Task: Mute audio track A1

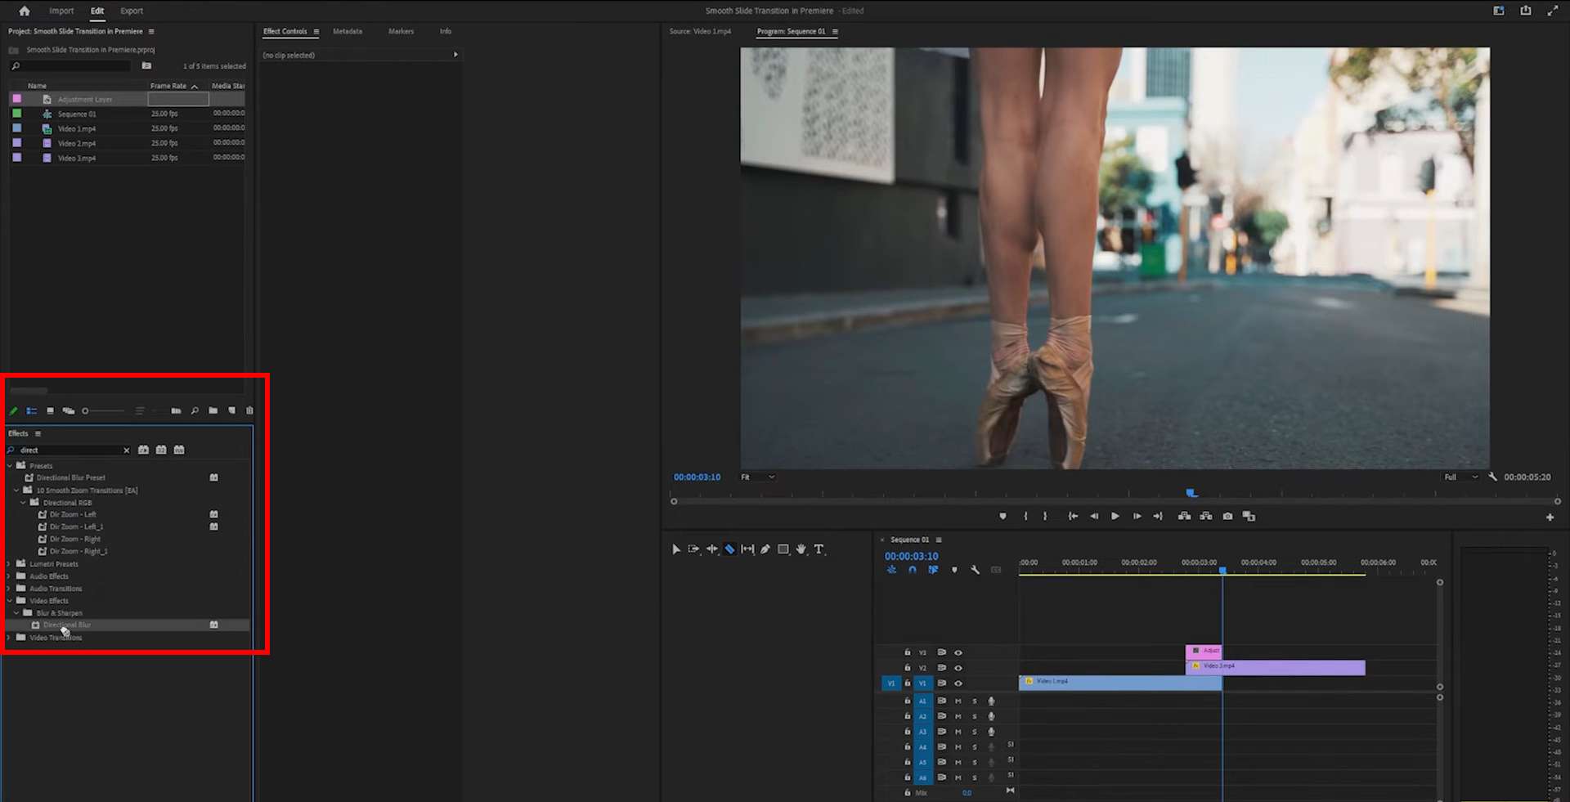Action: [x=958, y=701]
